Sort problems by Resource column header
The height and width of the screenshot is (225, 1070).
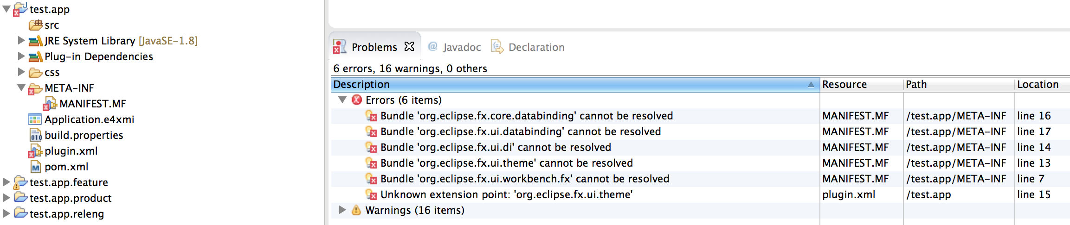click(861, 84)
